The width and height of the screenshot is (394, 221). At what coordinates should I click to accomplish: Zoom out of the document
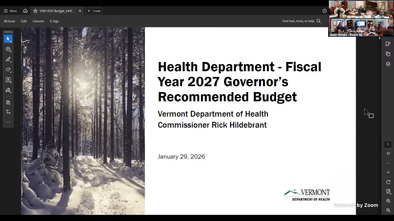pyautogui.click(x=388, y=210)
